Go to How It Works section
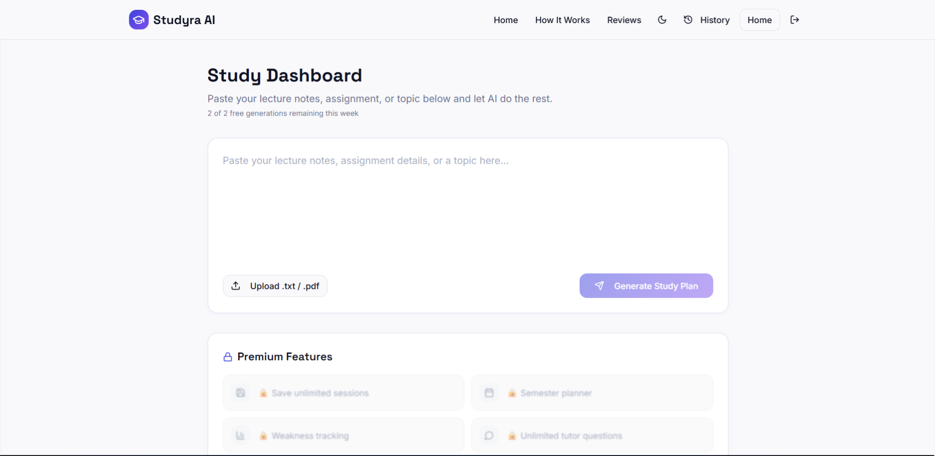935x456 pixels. [x=562, y=20]
